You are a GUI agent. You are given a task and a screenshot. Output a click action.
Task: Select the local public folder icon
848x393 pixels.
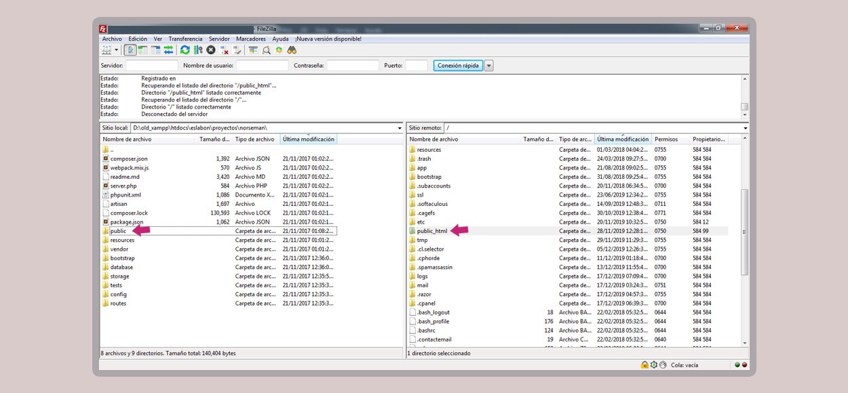[106, 231]
